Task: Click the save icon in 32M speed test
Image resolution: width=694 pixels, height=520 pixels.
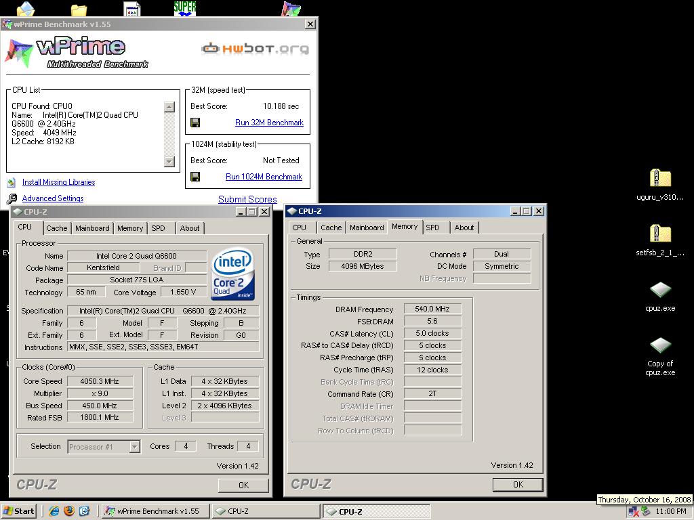Action: (195, 123)
